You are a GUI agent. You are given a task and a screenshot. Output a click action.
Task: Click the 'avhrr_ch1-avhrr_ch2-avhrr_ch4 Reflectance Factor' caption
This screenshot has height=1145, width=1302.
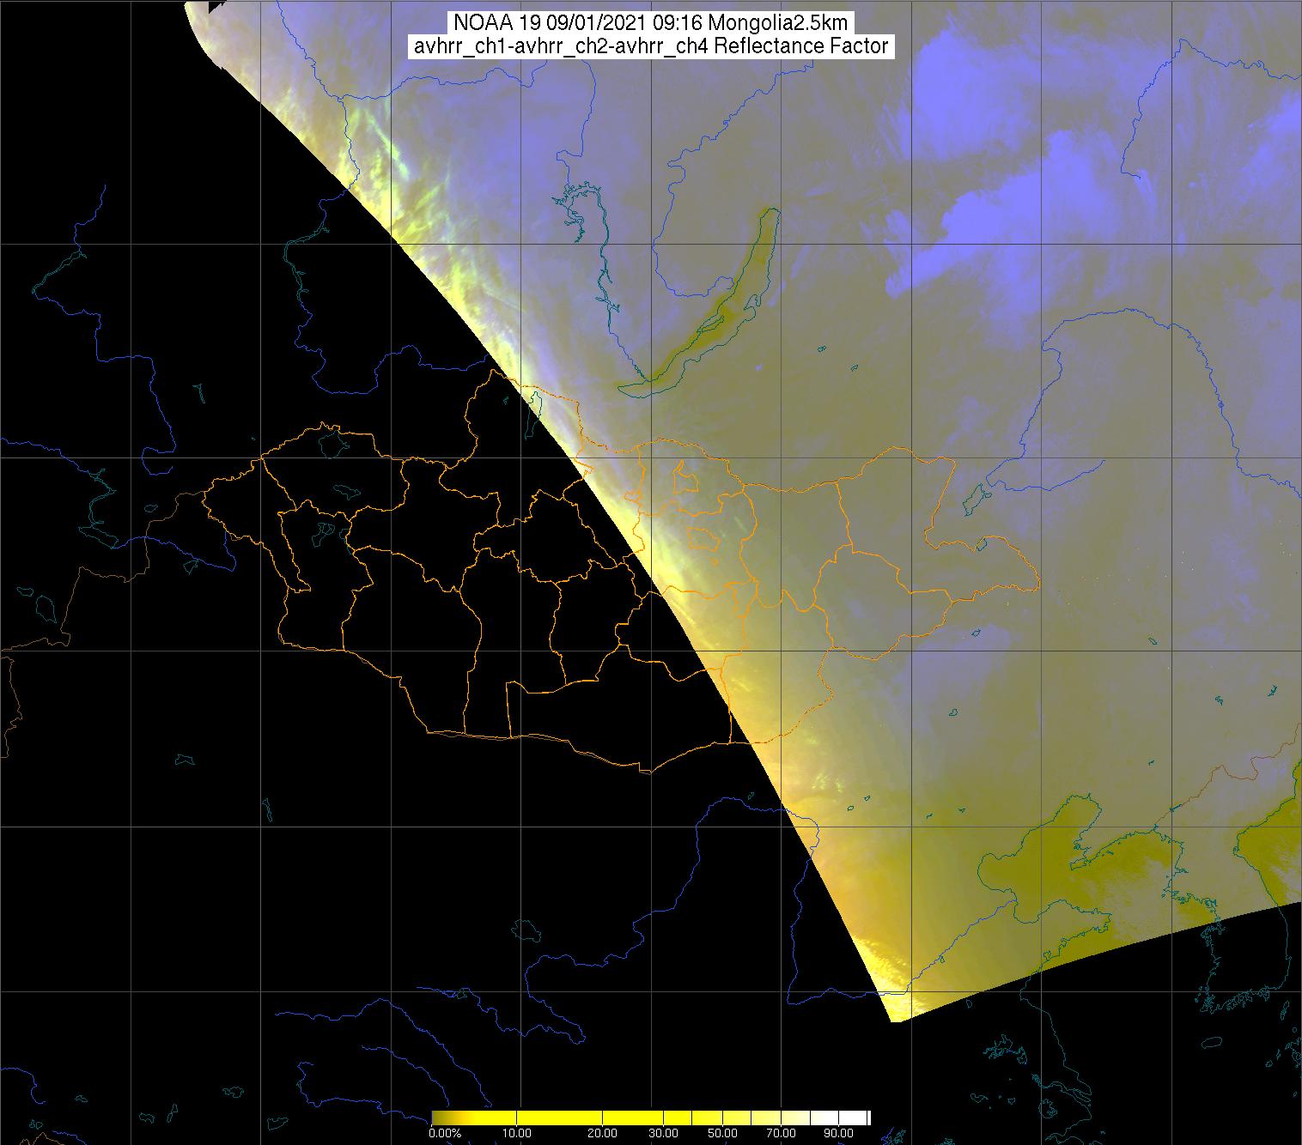(x=651, y=47)
